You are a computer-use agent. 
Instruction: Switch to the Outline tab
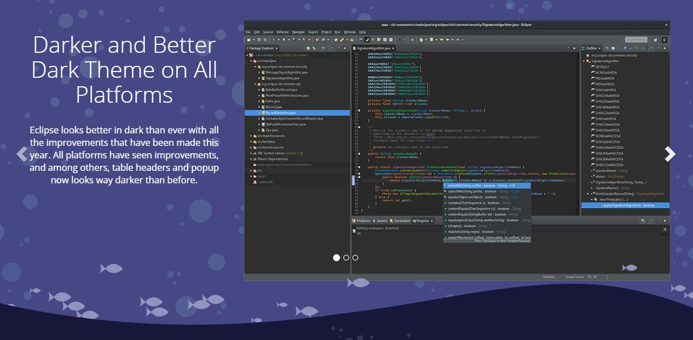pyautogui.click(x=591, y=48)
